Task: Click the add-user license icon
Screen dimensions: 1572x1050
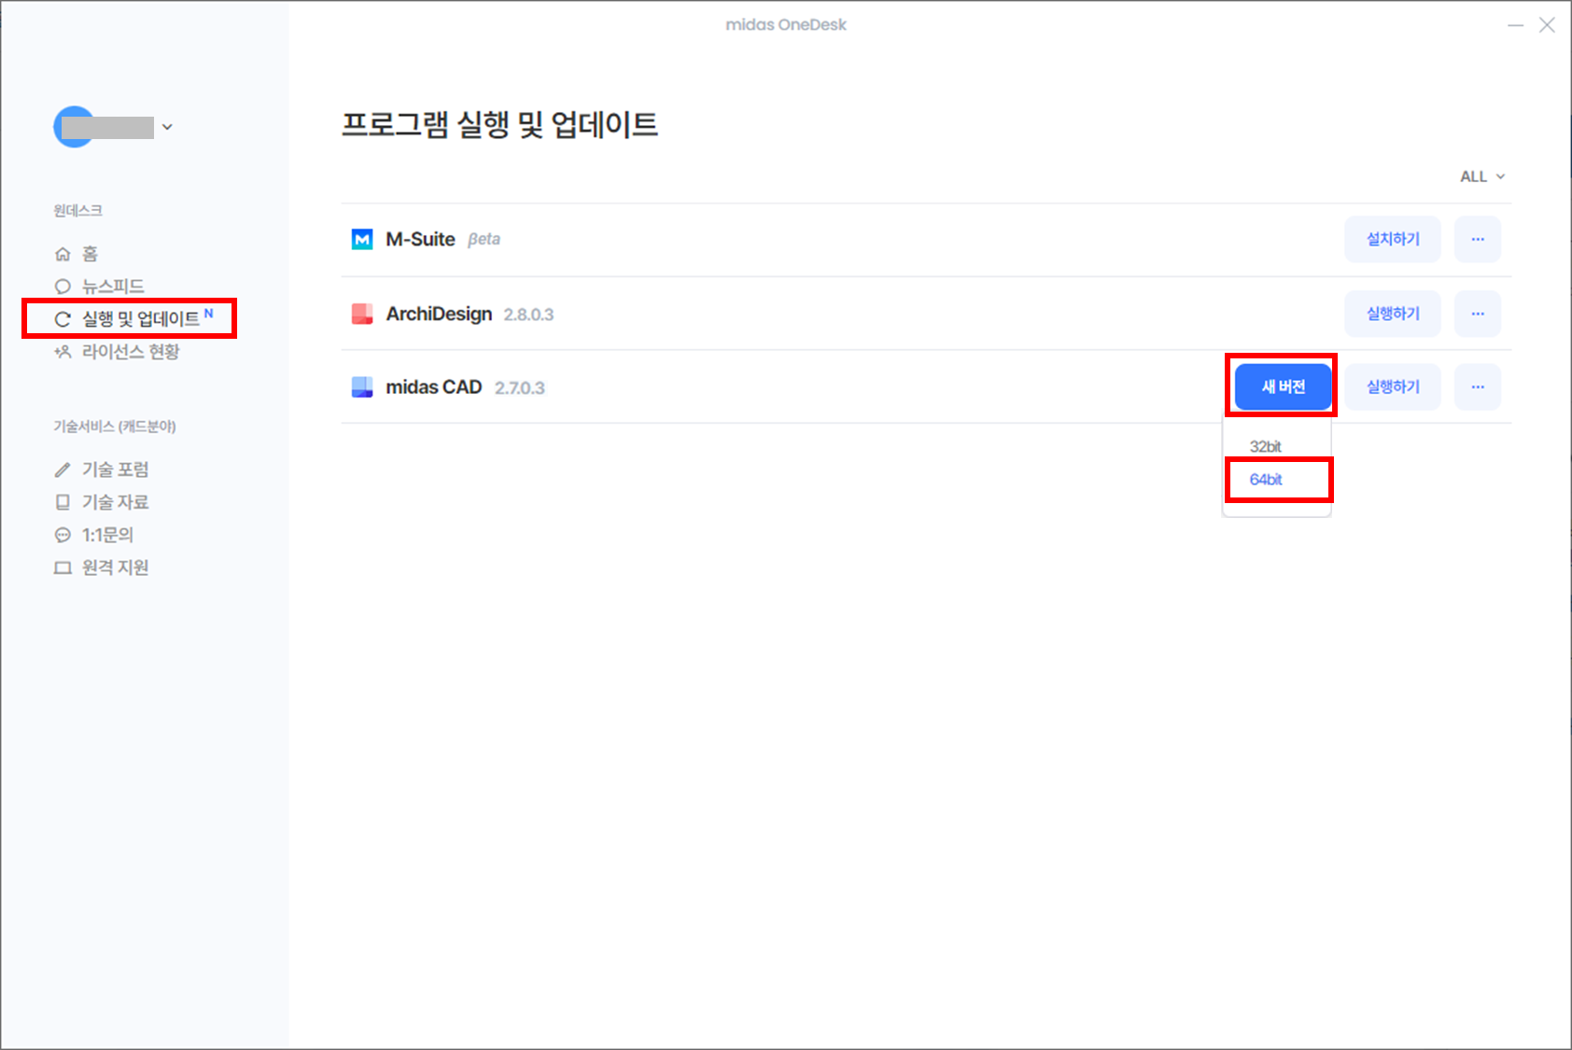Action: click(63, 352)
